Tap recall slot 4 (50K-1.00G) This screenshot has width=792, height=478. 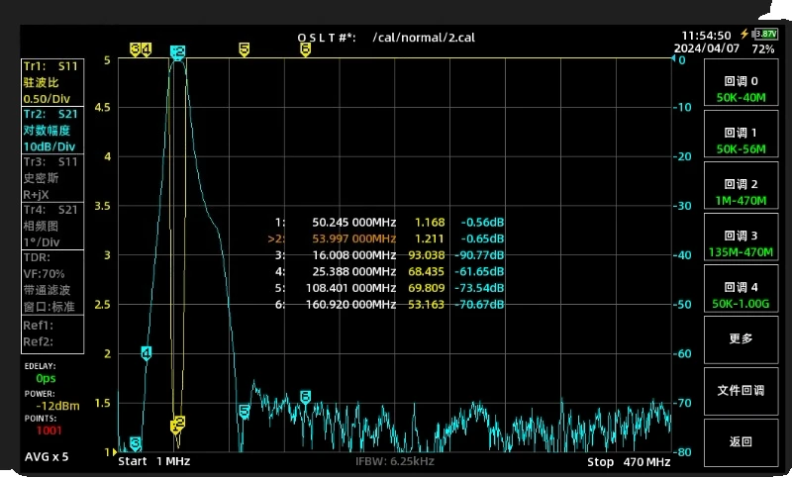[741, 288]
